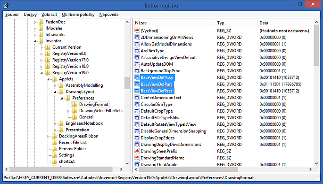The height and width of the screenshot is (184, 323).
Task: Select the DefaultRotateViewTypeIsView value name
Action: 168,124
